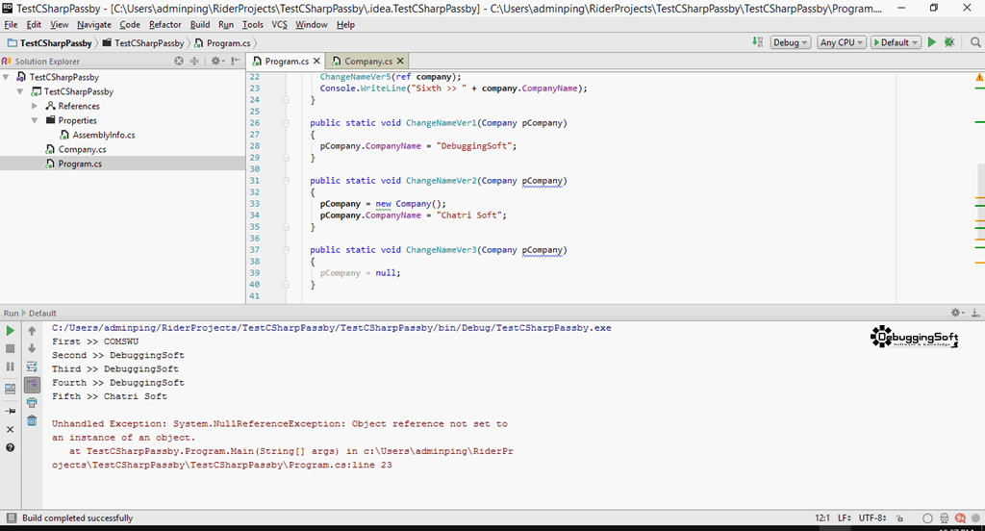The height and width of the screenshot is (531, 985).
Task: Pause output in Run panel
Action: (x=10, y=367)
